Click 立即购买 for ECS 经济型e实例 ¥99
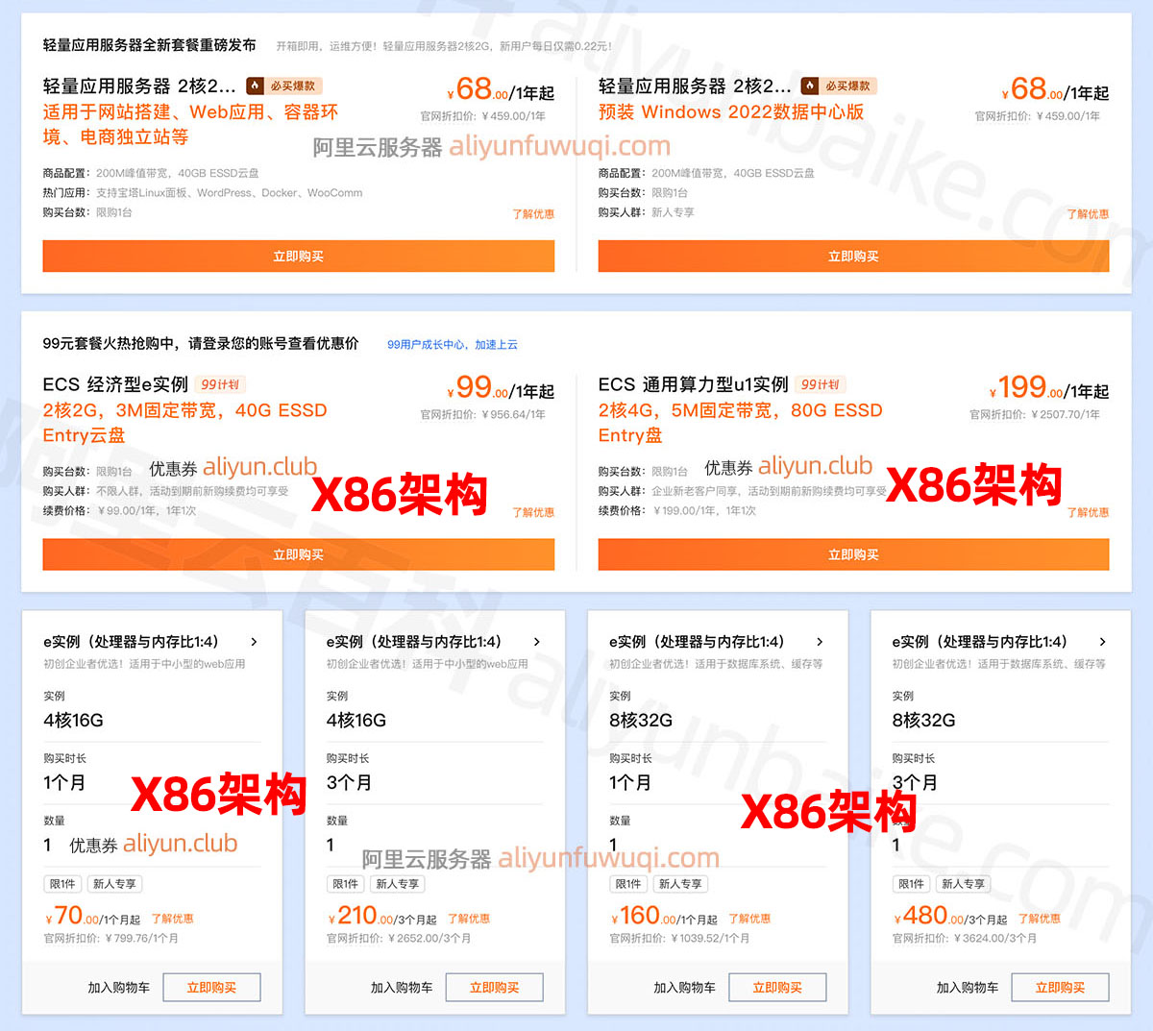This screenshot has height=1031, width=1153. pos(298,554)
